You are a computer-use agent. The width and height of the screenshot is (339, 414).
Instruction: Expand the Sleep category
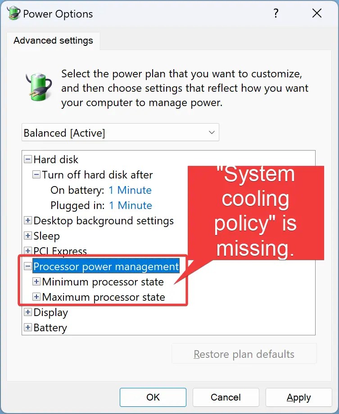28,236
